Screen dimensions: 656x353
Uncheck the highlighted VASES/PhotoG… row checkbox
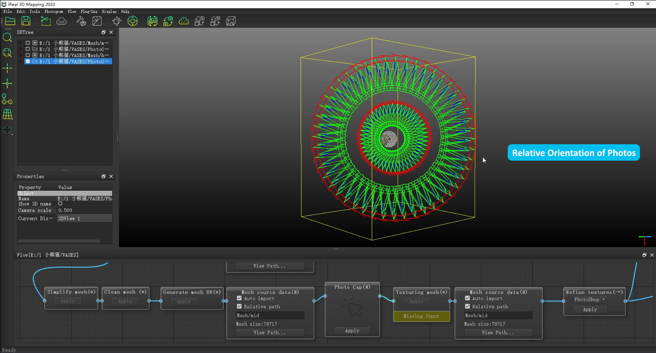(x=28, y=61)
